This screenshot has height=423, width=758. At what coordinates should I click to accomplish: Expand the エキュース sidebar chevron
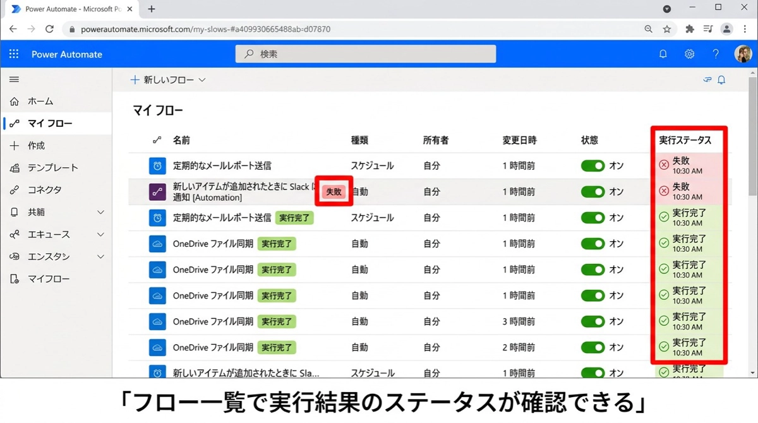[100, 235]
